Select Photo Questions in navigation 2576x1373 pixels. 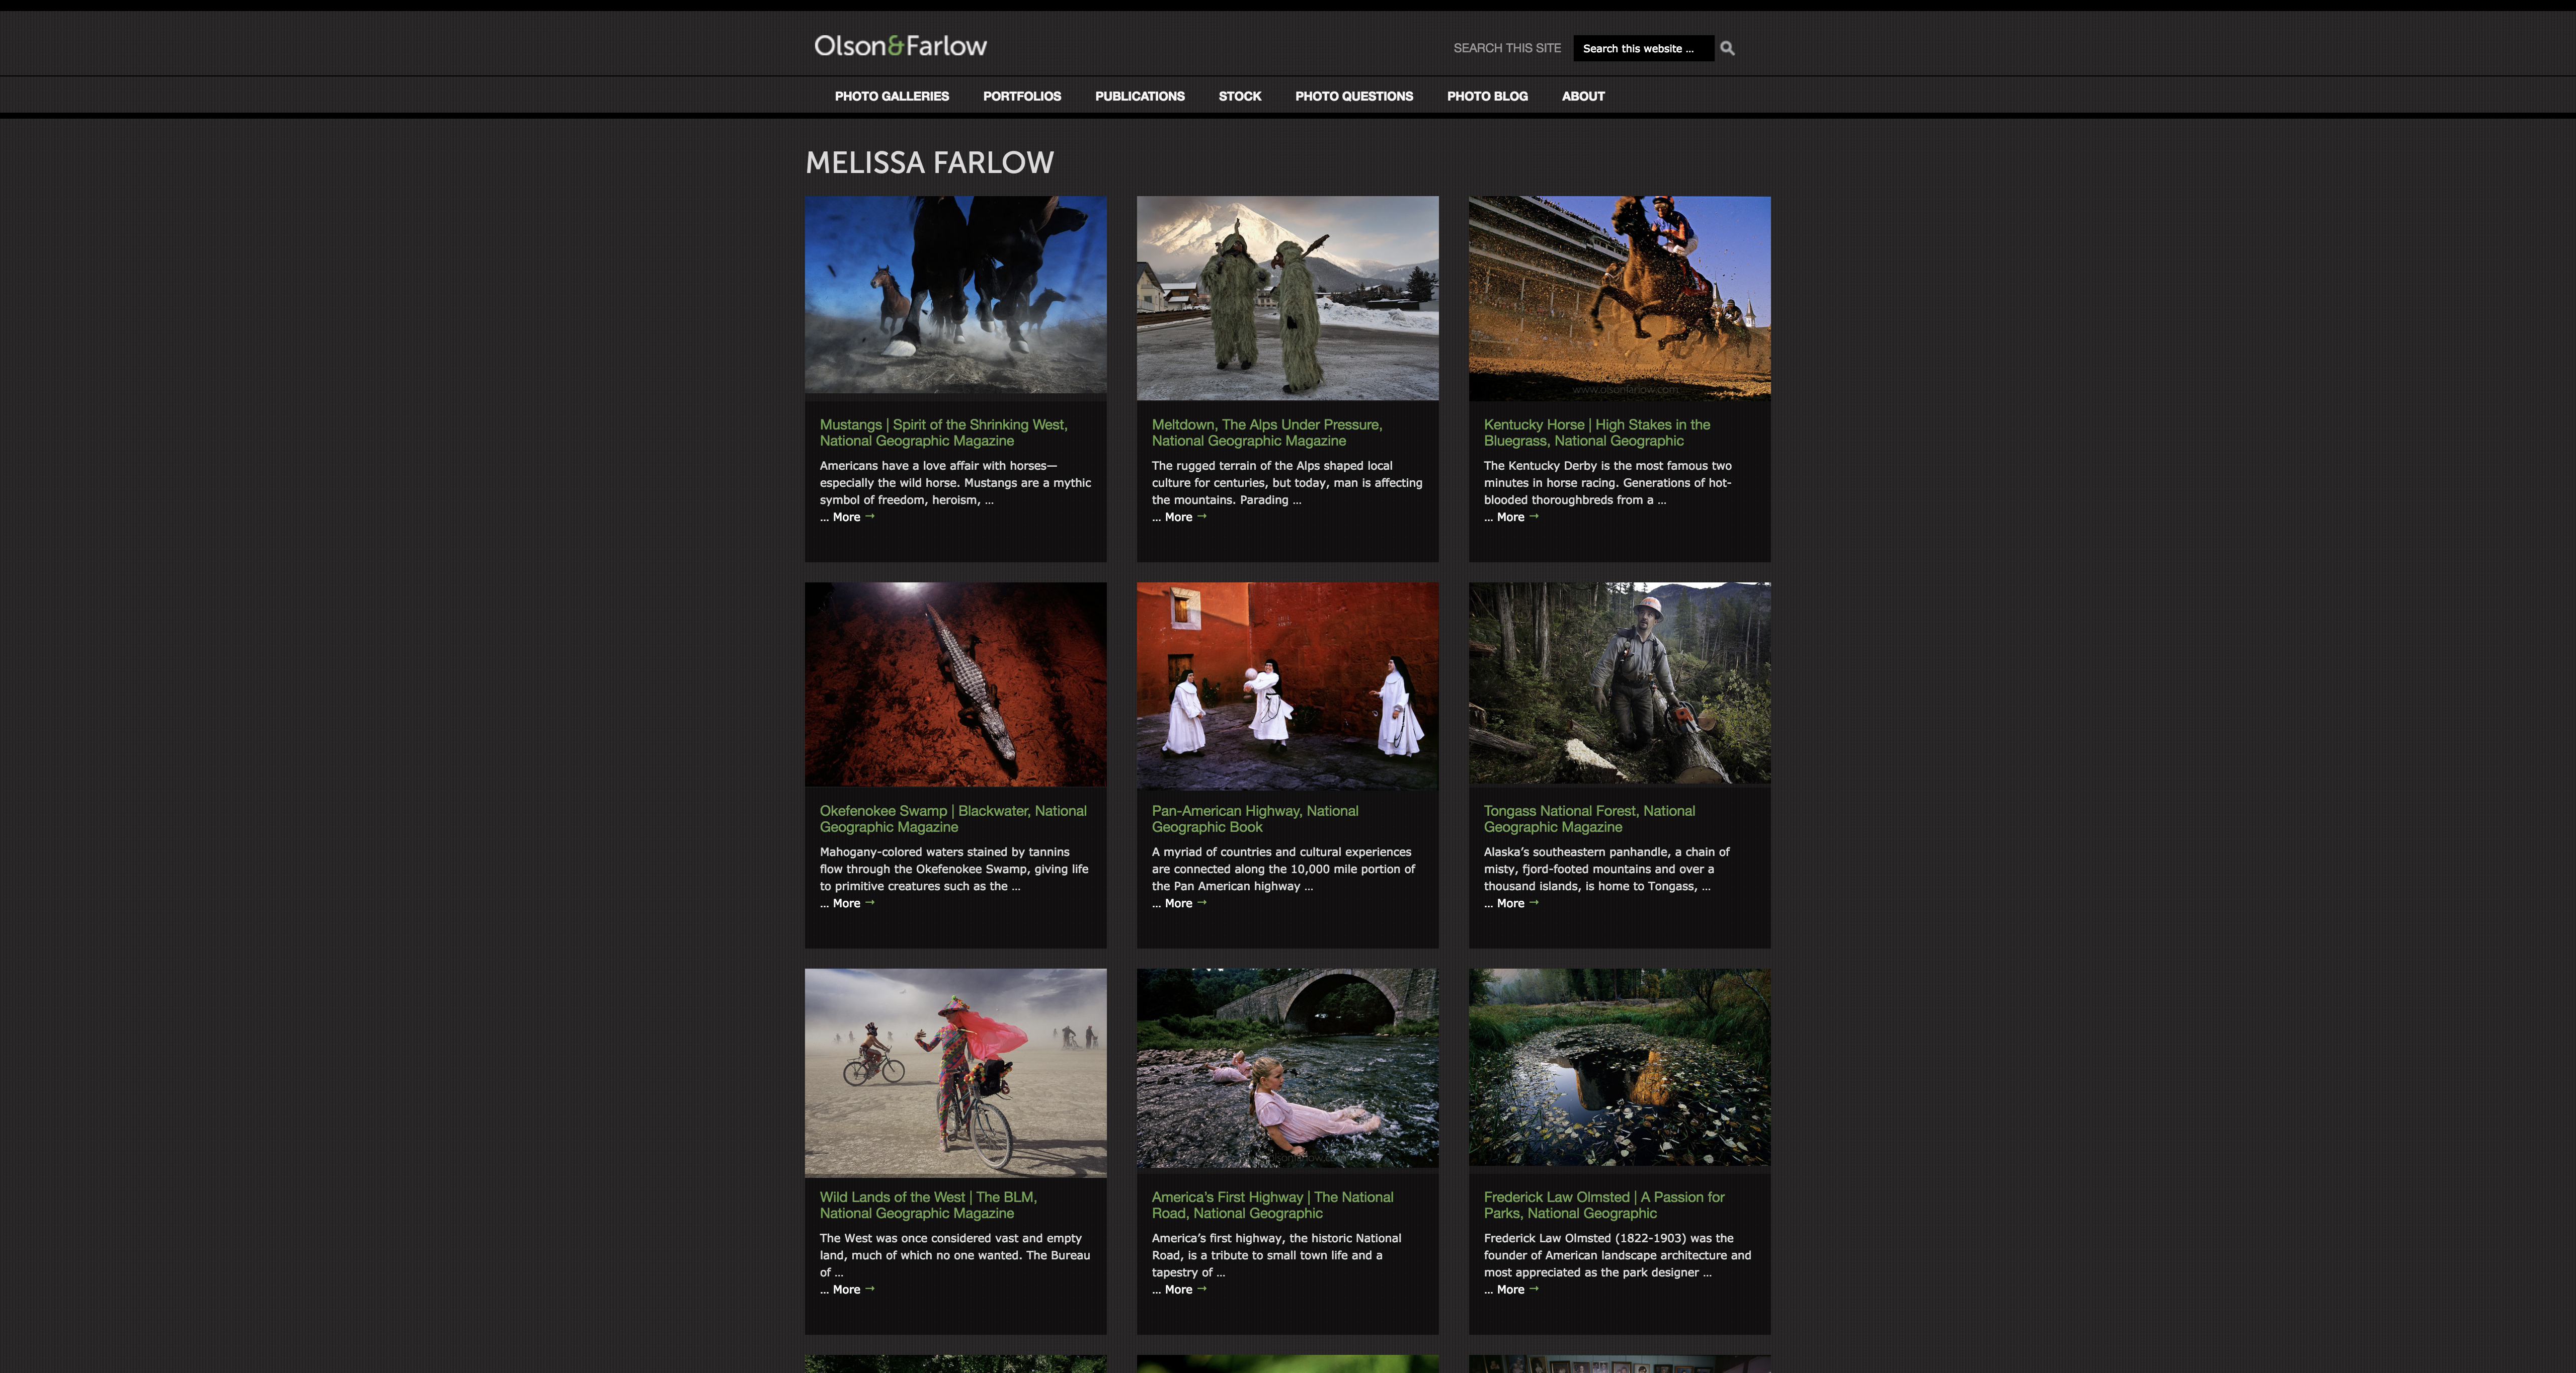tap(1353, 96)
